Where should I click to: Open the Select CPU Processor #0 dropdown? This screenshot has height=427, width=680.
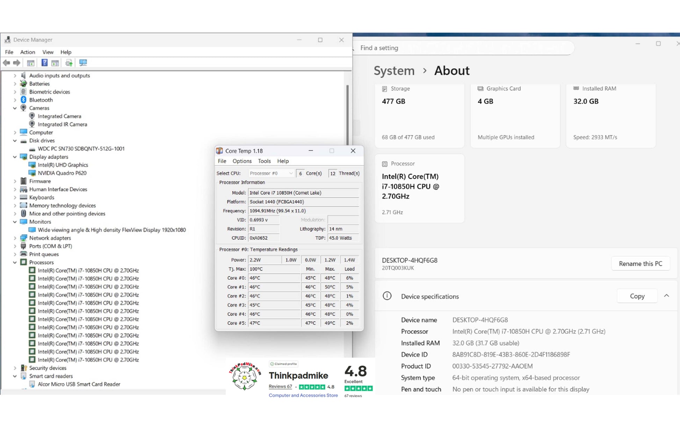tap(271, 173)
